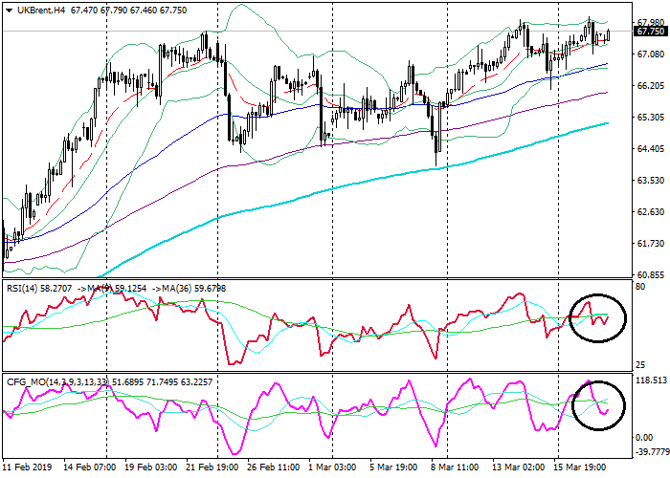Click the 11 Feb 2019 date label

tap(26, 468)
